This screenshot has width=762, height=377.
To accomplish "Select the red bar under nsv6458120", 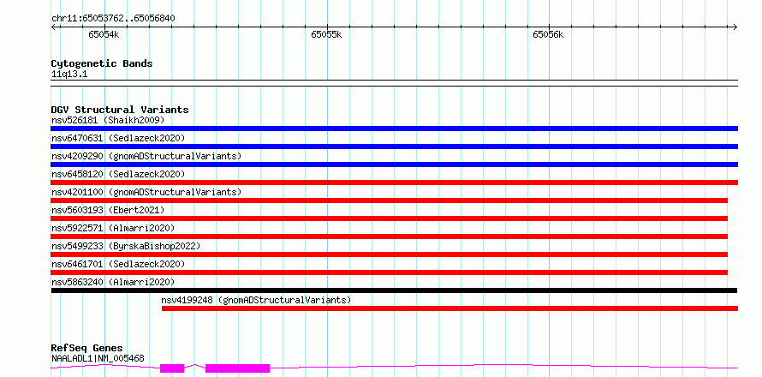I will point(394,183).
